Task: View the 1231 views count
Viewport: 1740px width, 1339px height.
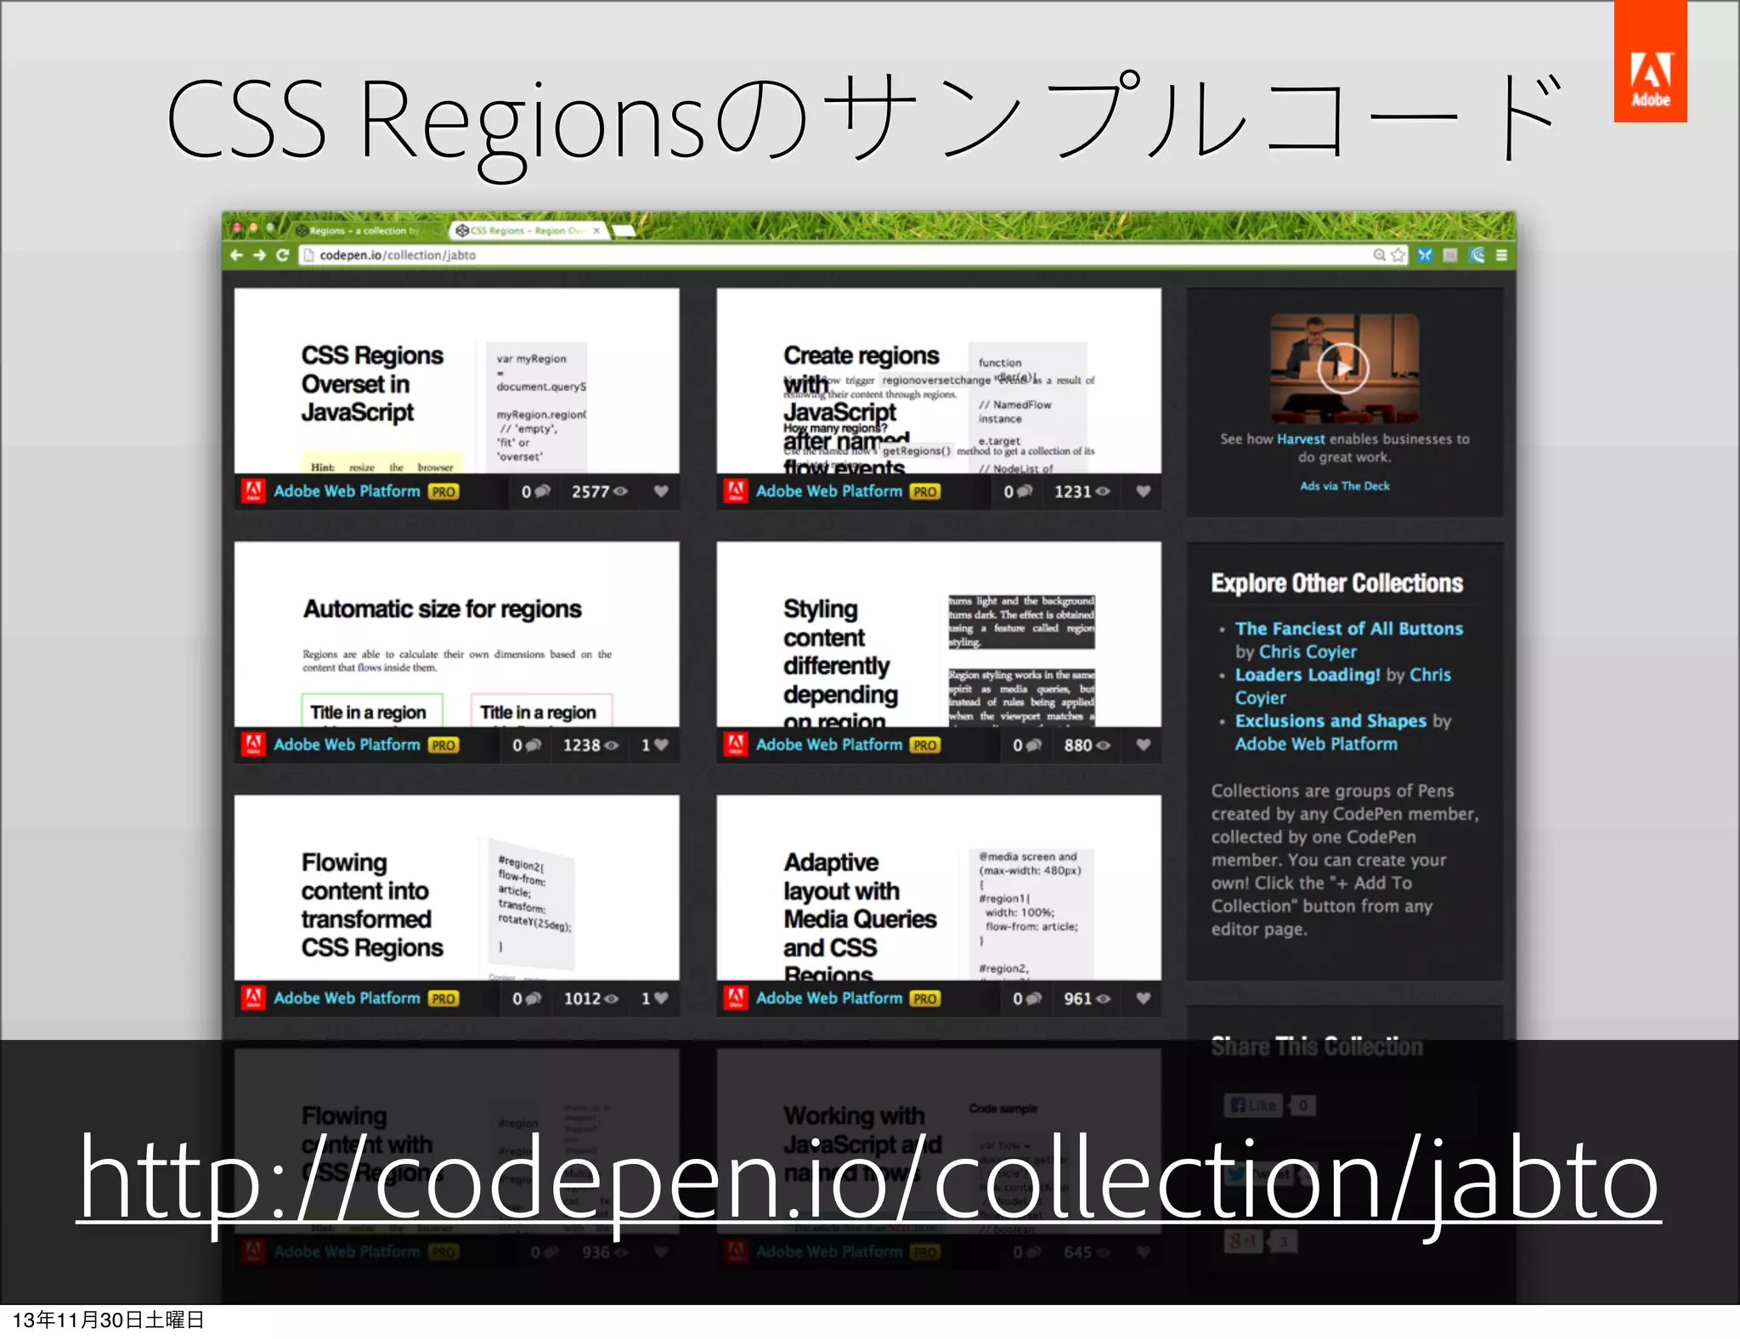Action: coord(1082,491)
